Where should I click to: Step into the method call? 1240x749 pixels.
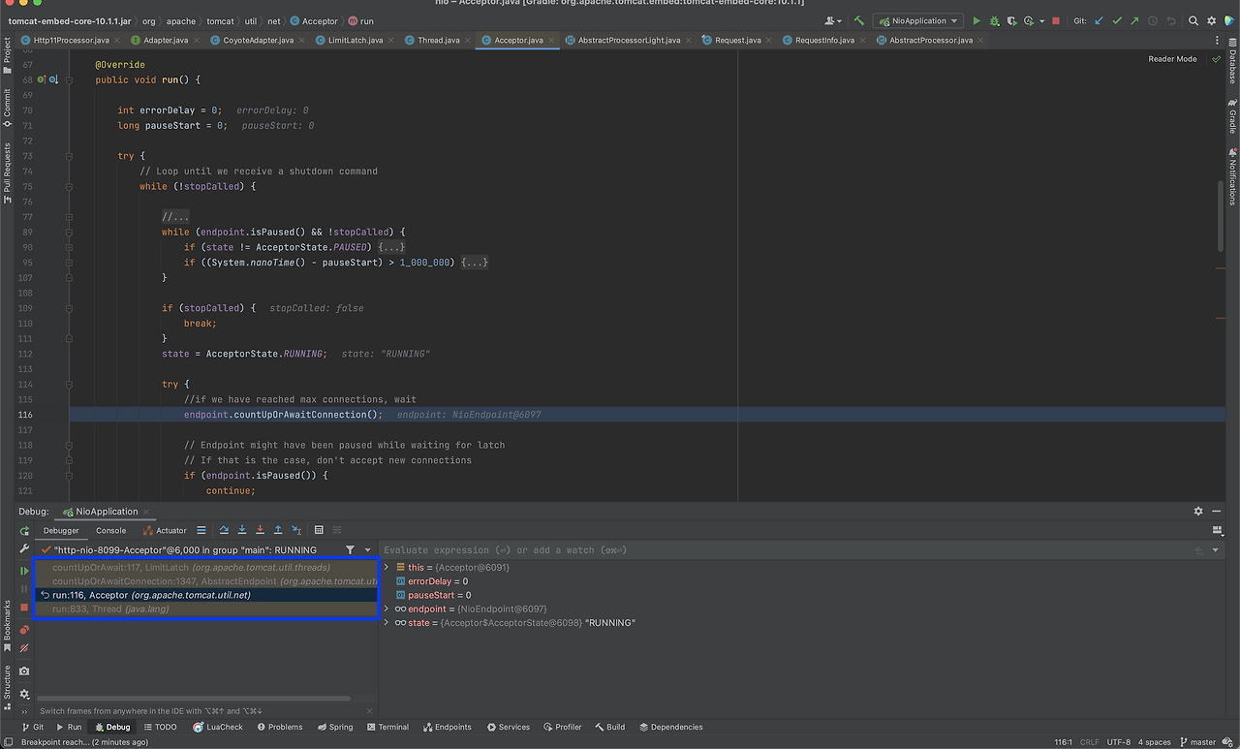point(242,530)
